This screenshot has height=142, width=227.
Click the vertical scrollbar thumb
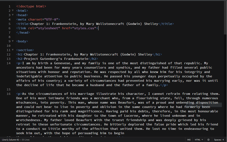225,18
